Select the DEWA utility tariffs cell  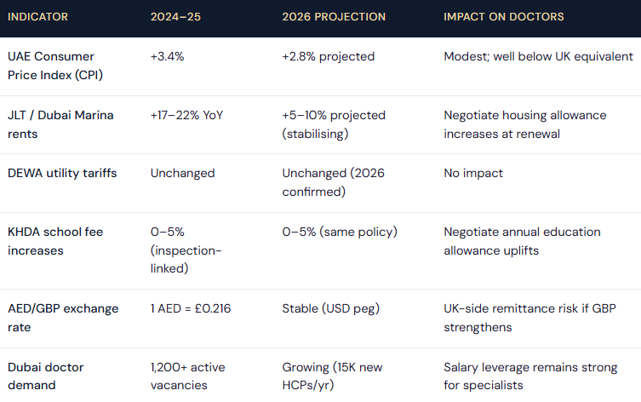[62, 173]
